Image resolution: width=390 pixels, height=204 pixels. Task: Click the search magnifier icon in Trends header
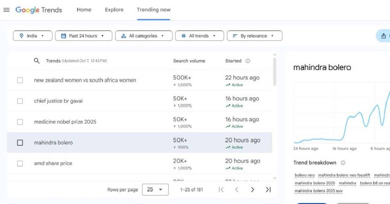pyautogui.click(x=37, y=61)
